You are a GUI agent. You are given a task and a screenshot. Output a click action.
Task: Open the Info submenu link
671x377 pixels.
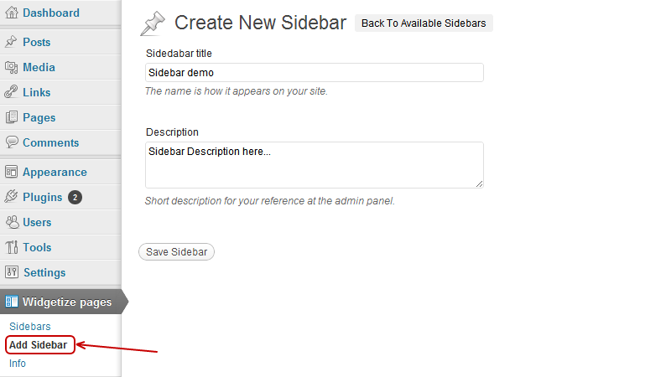pyautogui.click(x=18, y=364)
